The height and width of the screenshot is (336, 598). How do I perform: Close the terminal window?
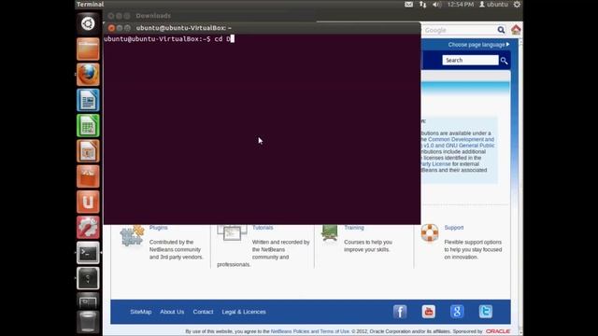pos(111,28)
